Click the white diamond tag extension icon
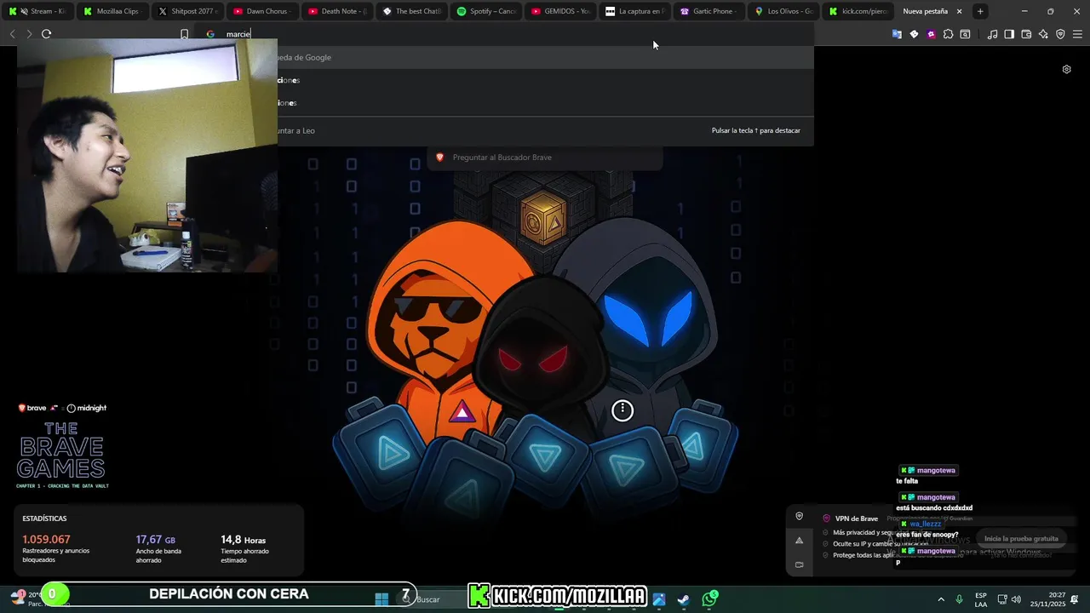Viewport: 1090px width, 613px height. 914,34
